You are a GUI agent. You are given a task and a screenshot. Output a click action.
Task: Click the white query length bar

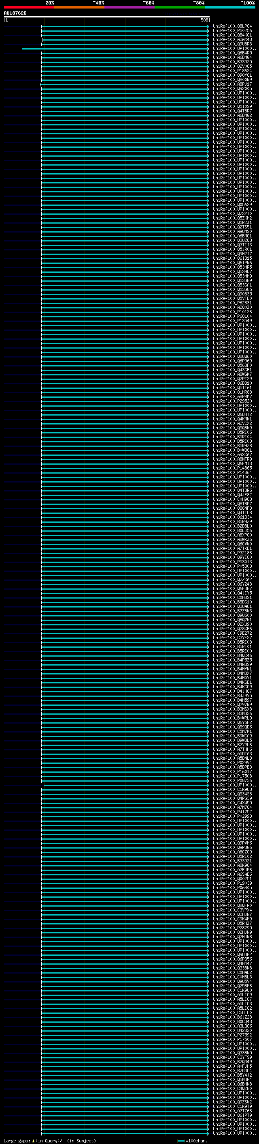point(107,17)
